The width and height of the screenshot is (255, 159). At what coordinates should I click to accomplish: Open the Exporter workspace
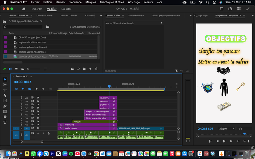click(66, 9)
